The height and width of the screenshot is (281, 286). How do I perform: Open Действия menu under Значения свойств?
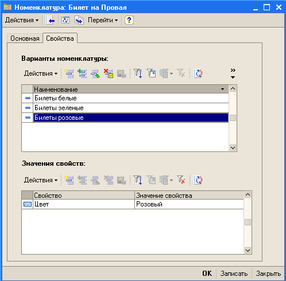(41, 180)
